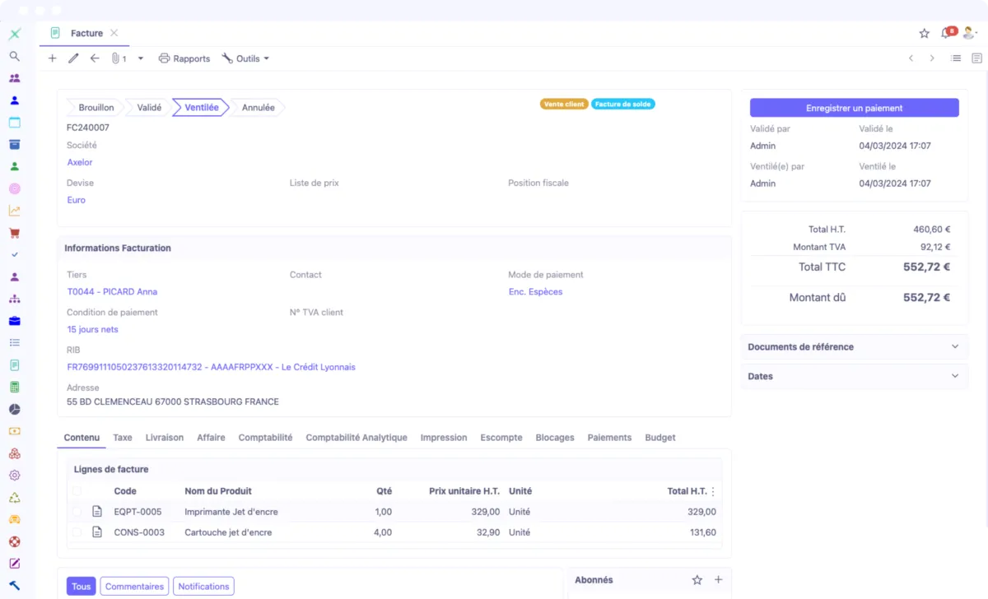Open Rapports print button
Screen dimensions: 988x599
pos(184,58)
